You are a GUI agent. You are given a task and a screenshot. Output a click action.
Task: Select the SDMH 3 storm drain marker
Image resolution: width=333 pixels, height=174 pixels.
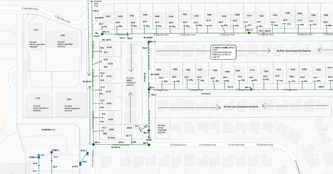pyautogui.click(x=51, y=152)
